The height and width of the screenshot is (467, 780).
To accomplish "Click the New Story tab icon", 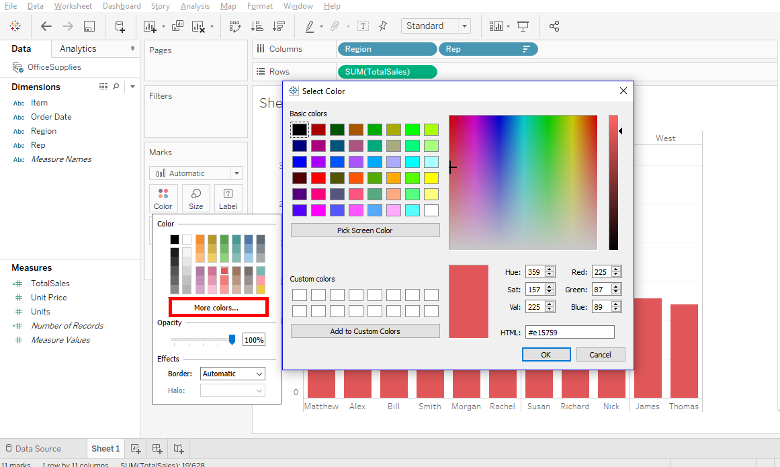I will (x=179, y=449).
